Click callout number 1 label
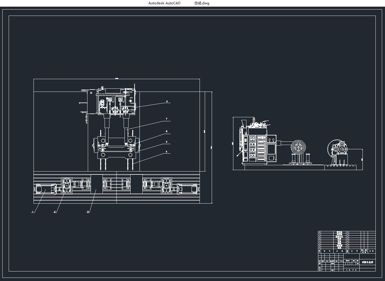The image size is (385, 281). 33,212
